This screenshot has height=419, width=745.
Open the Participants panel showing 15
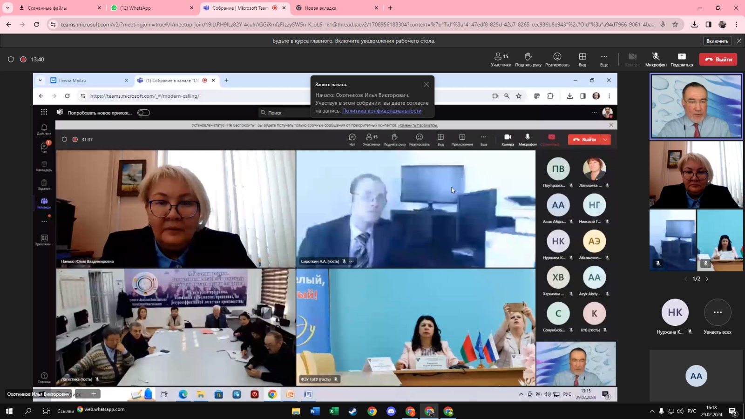click(501, 60)
